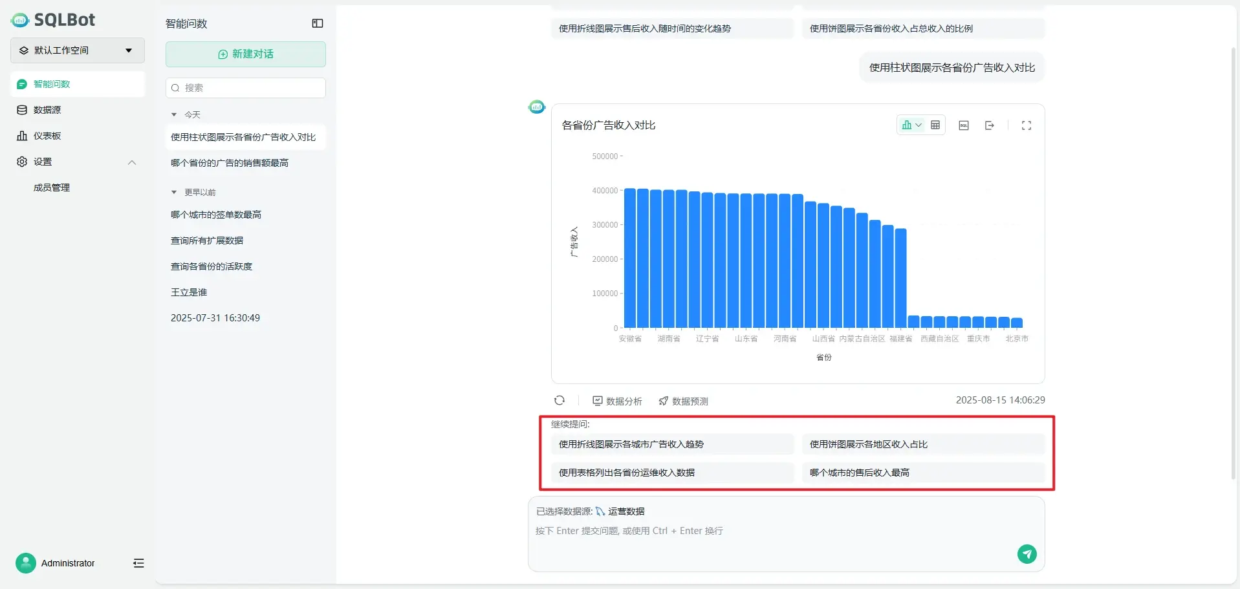Start a new conversation with 新建对话
The width and height of the screenshot is (1240, 589).
246,54
